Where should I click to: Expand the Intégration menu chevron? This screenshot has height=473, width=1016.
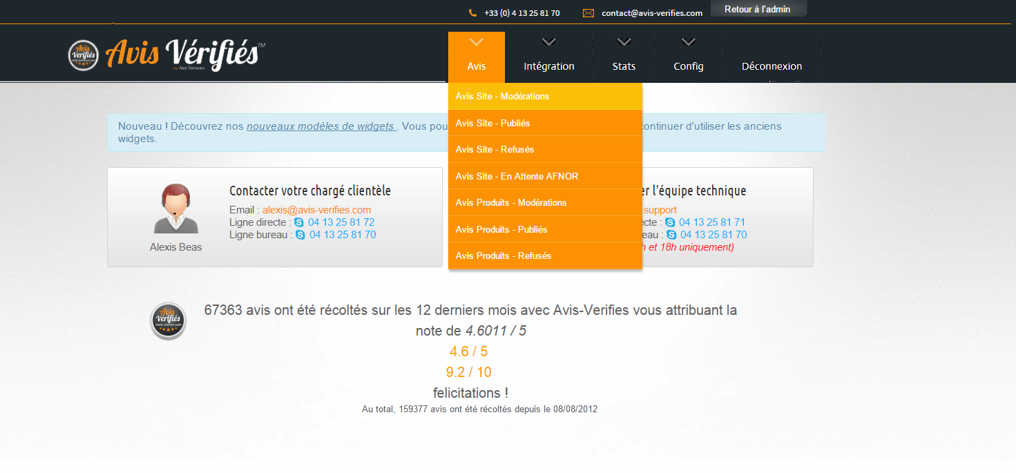click(549, 43)
